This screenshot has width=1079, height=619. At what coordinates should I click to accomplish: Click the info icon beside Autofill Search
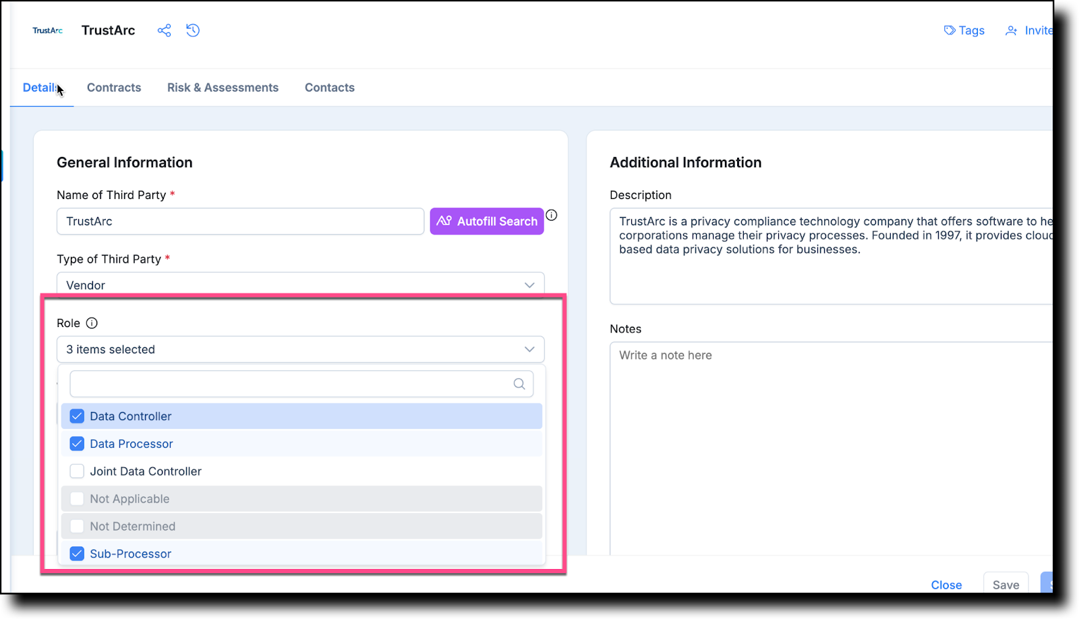552,214
